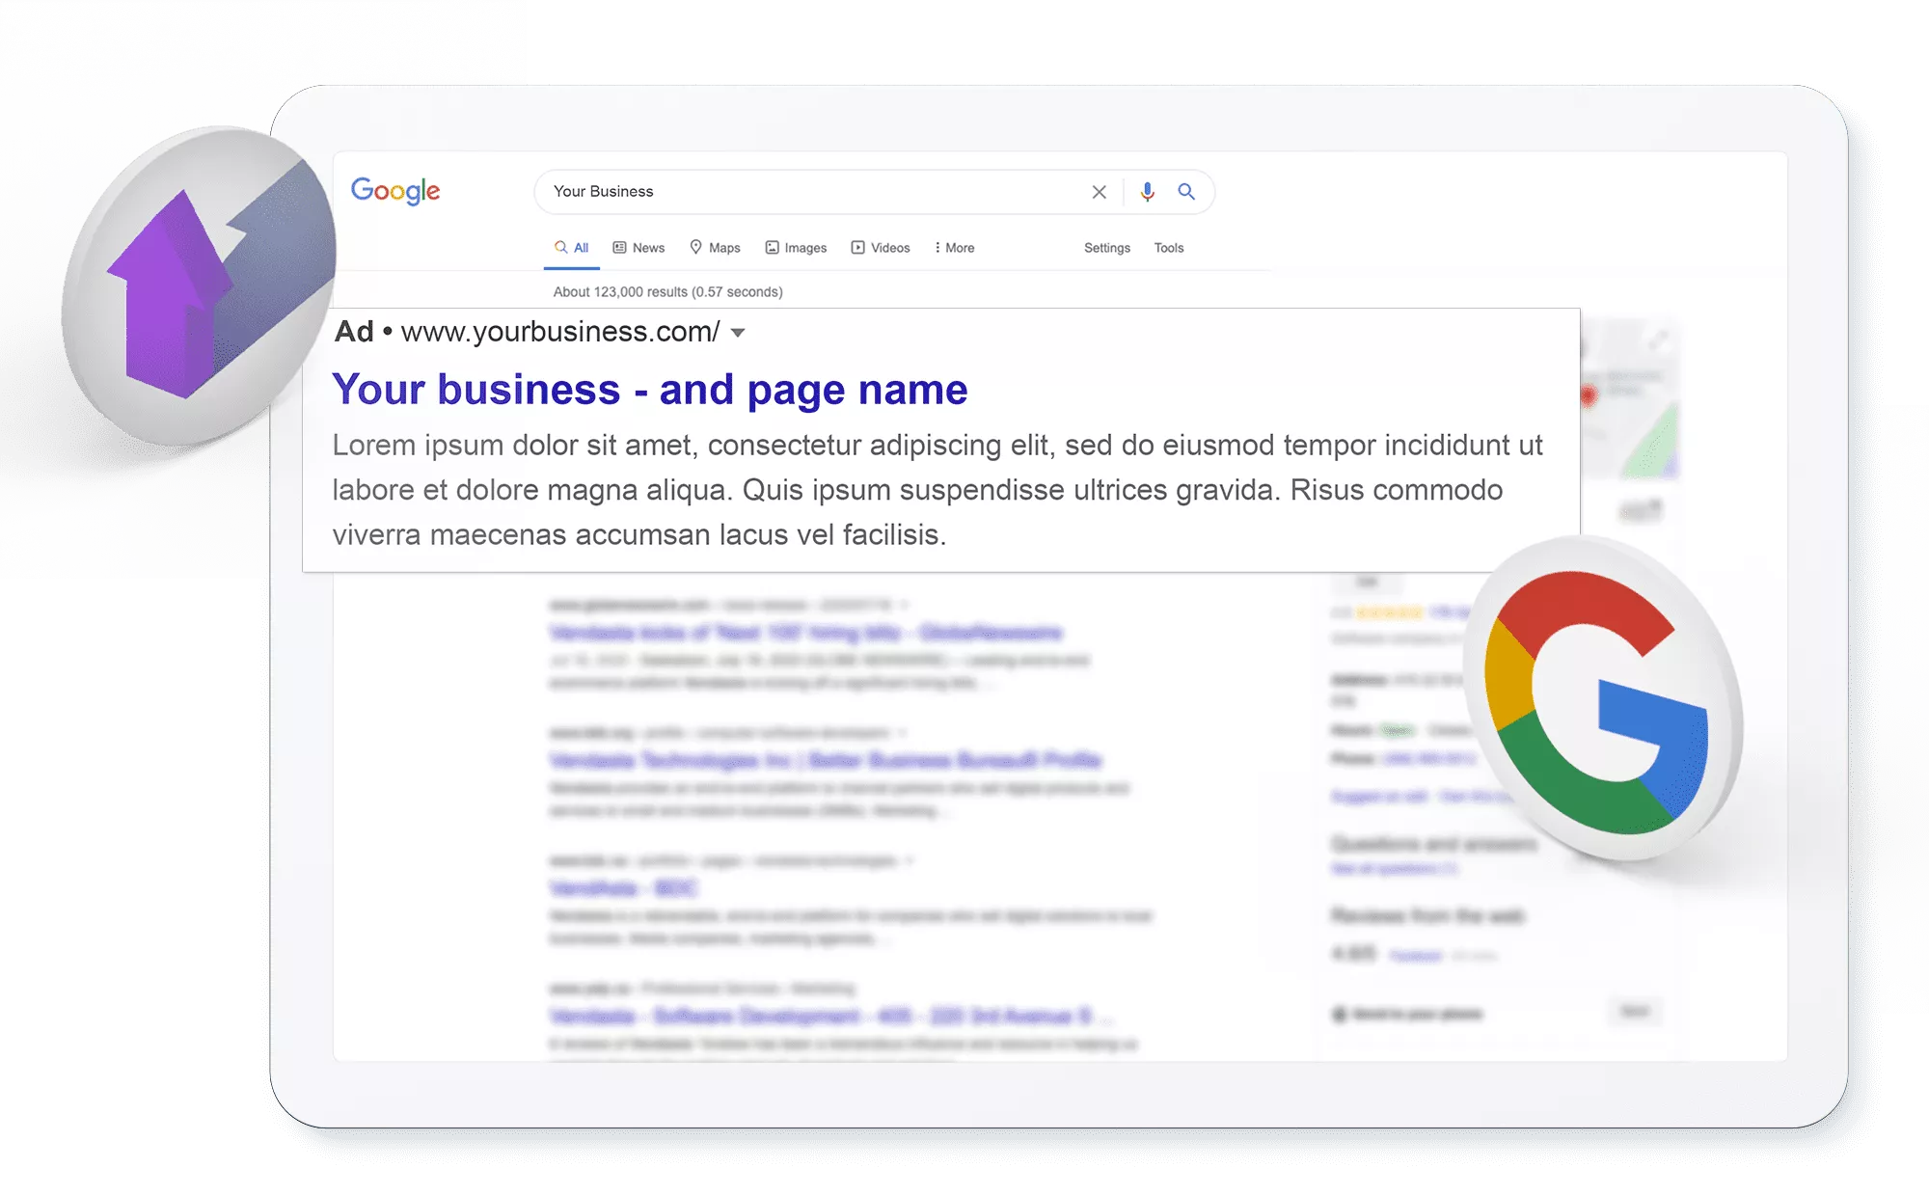This screenshot has height=1195, width=1929.
Task: Switch to the News tab
Action: tap(638, 248)
